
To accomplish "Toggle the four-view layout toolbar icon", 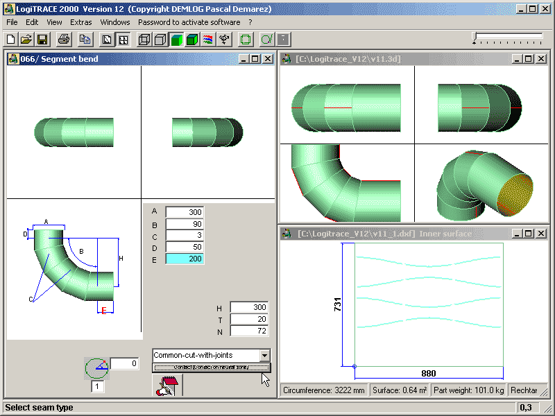I will (x=123, y=40).
